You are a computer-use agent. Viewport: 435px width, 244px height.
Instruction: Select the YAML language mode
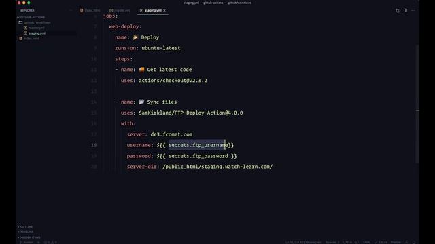point(366,243)
